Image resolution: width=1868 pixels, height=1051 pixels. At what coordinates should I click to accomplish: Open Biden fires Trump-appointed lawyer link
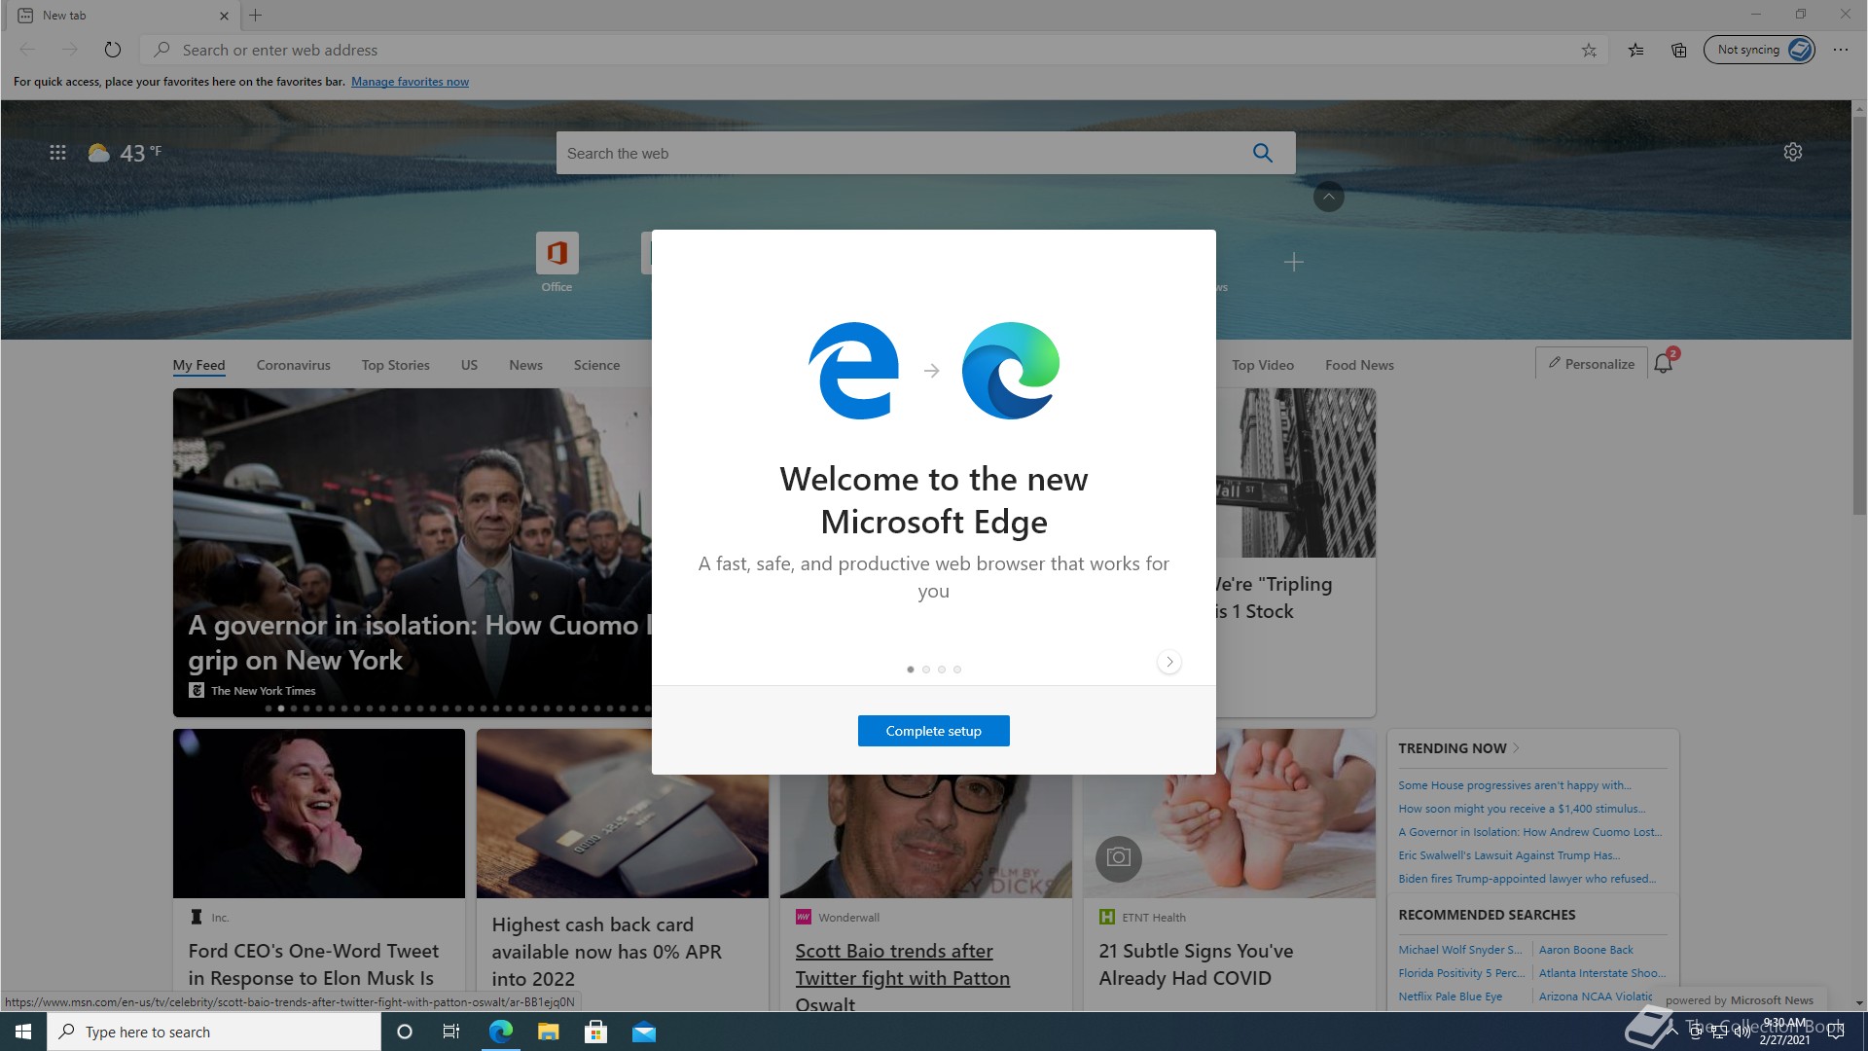pos(1527,879)
